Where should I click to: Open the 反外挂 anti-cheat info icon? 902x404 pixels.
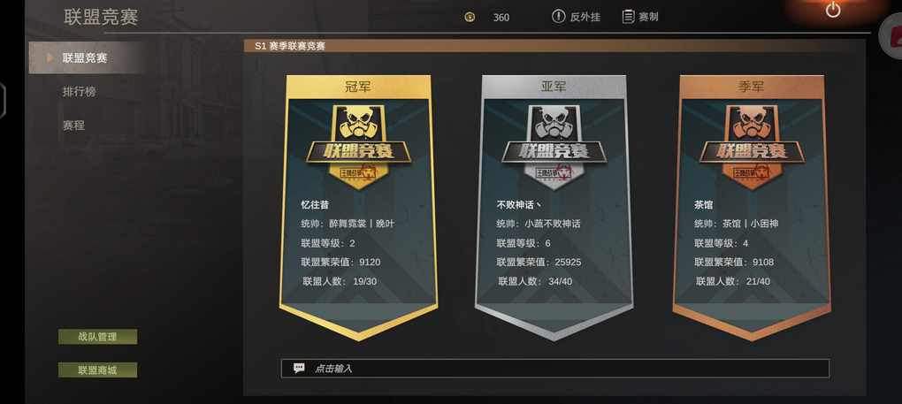point(558,17)
